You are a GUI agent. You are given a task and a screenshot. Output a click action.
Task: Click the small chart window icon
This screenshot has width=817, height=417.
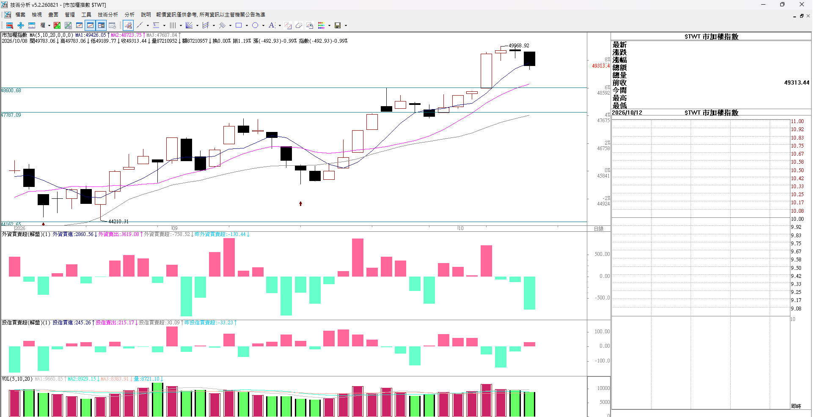(x=79, y=25)
